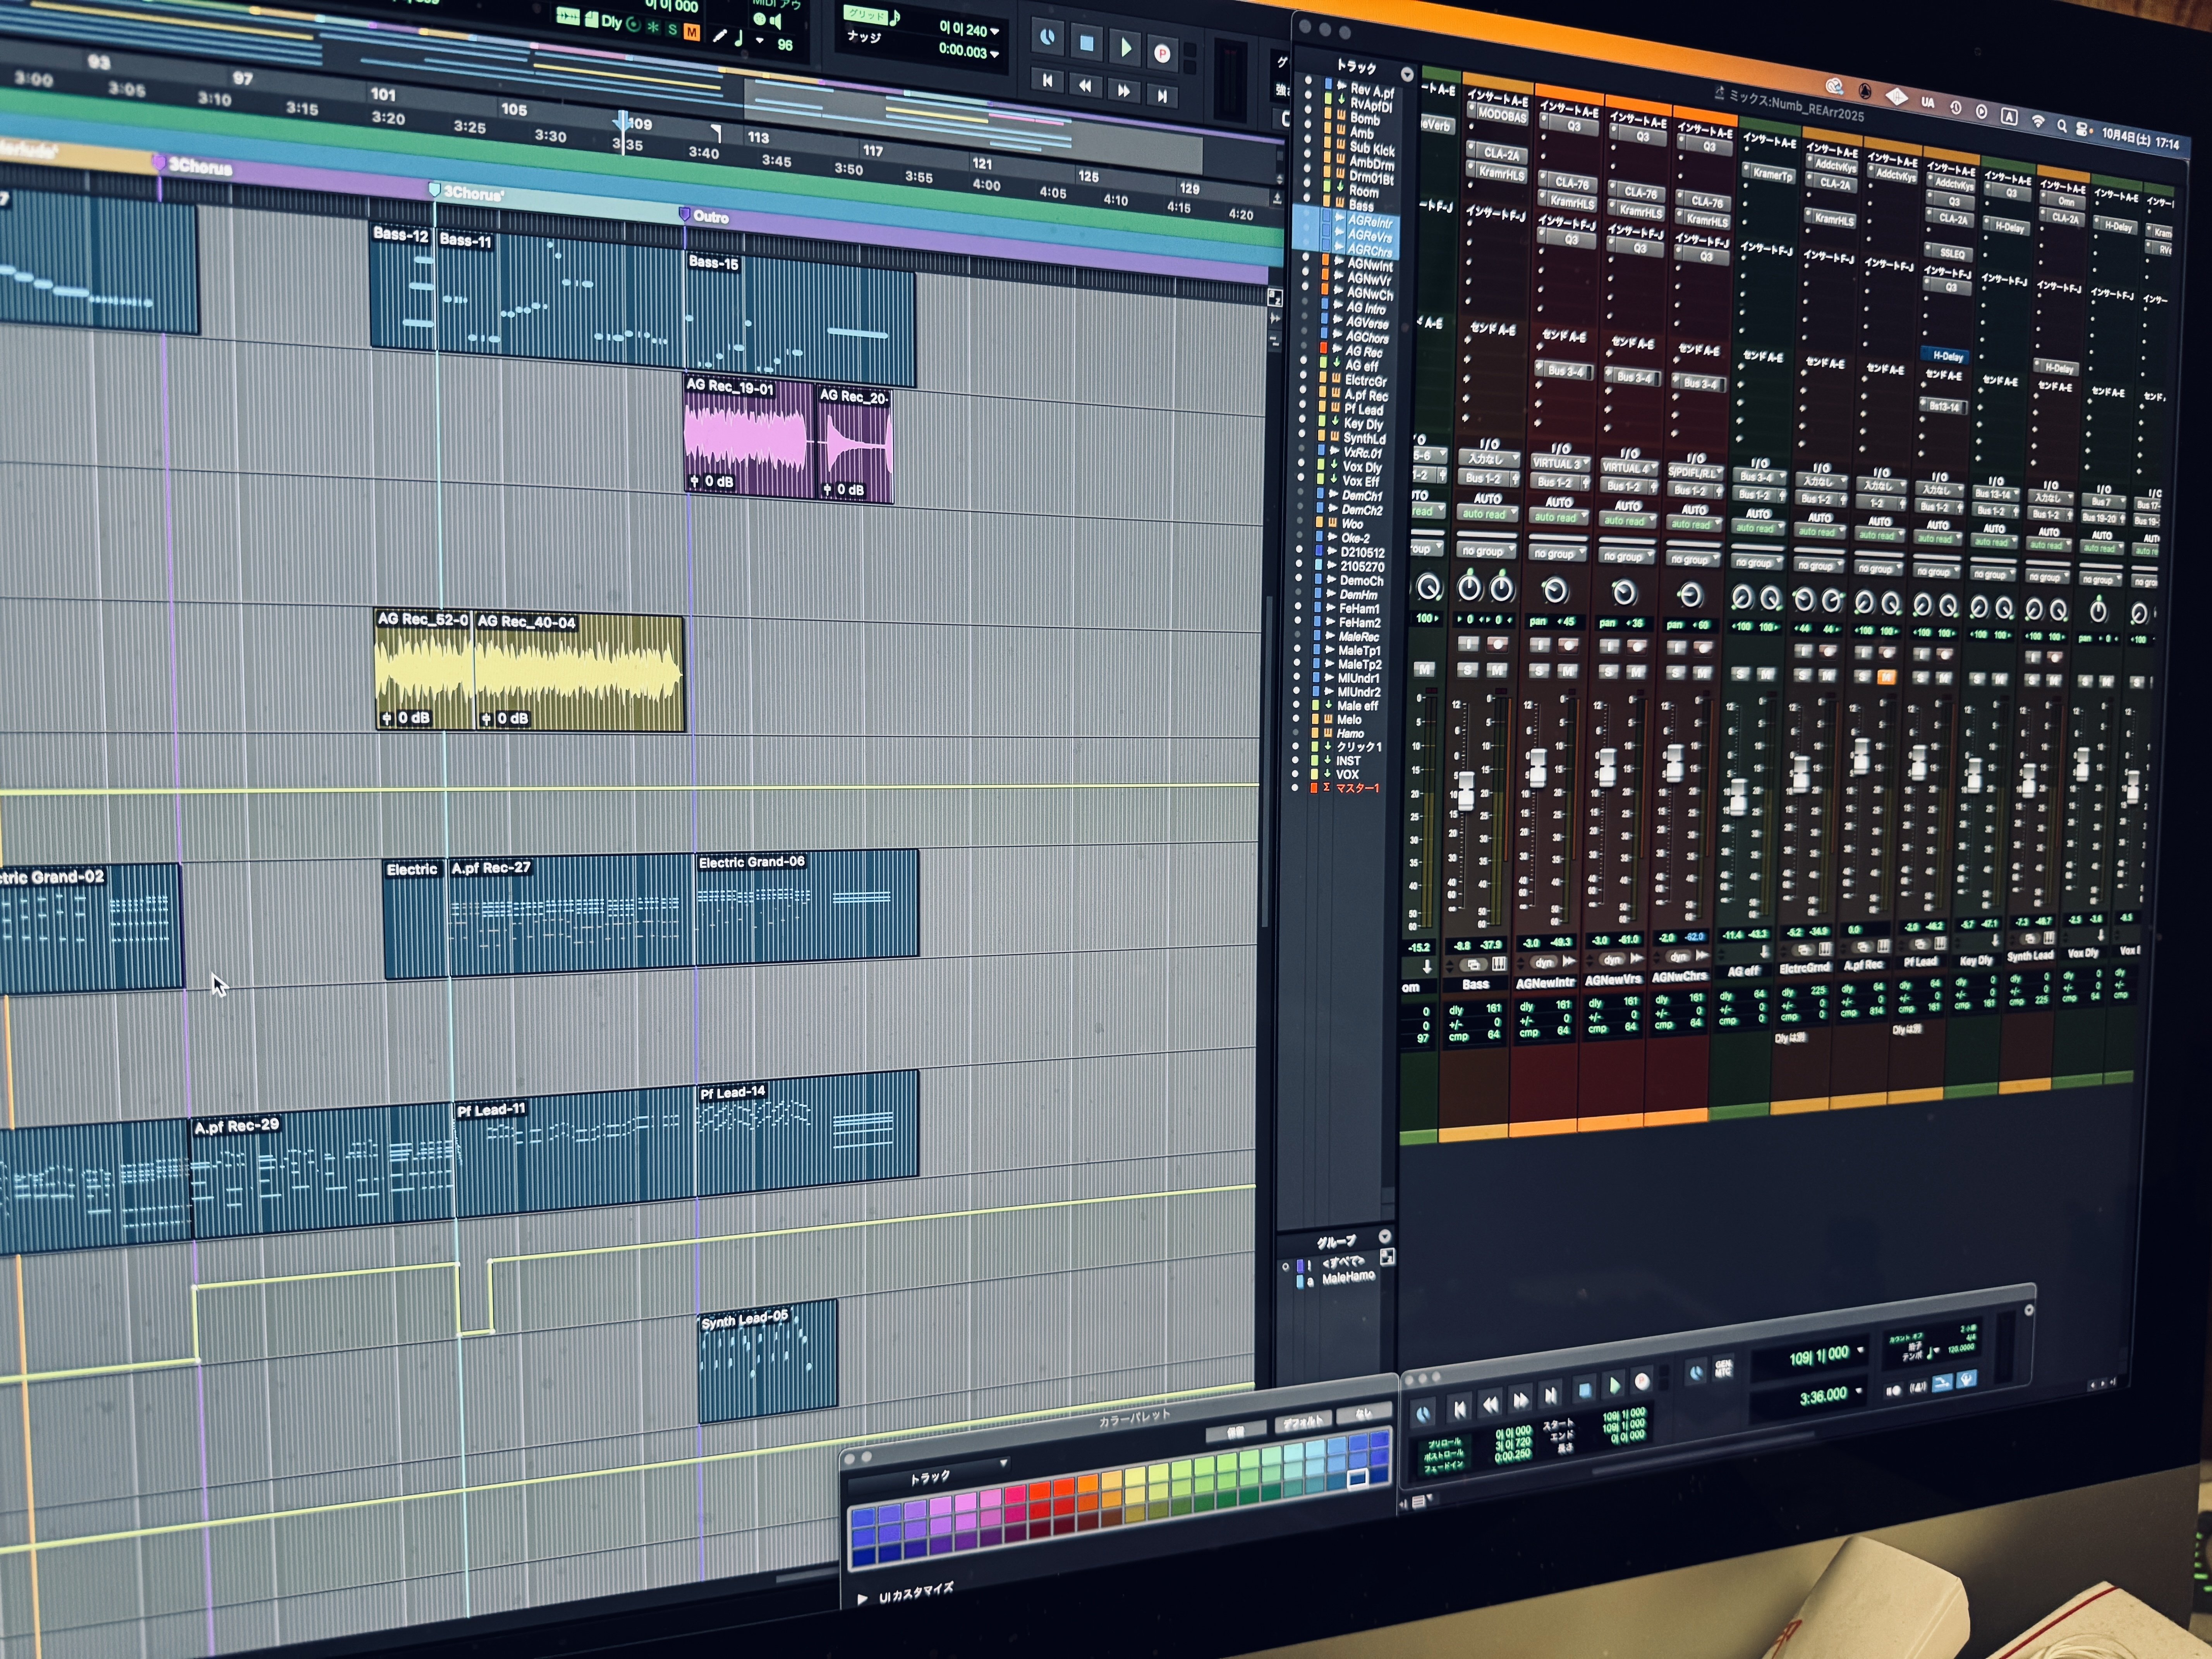Screen dimensions: 2212x1659
Task: Click Go to End in floating transport
Action: click(1550, 1396)
